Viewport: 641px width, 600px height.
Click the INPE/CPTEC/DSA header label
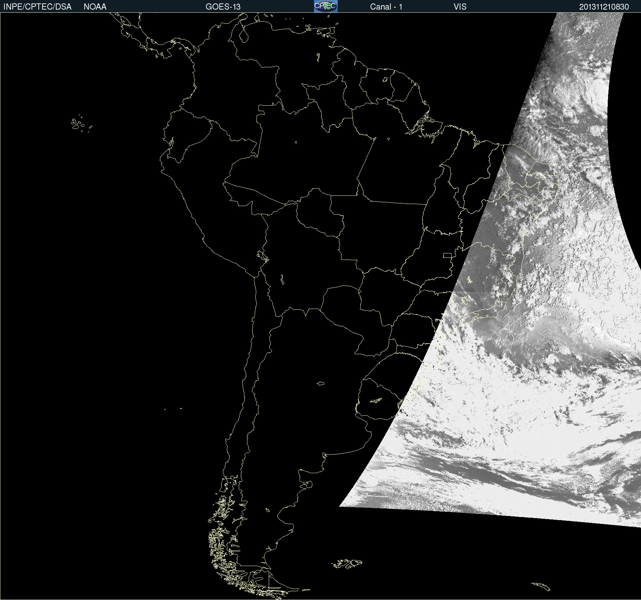click(x=37, y=7)
